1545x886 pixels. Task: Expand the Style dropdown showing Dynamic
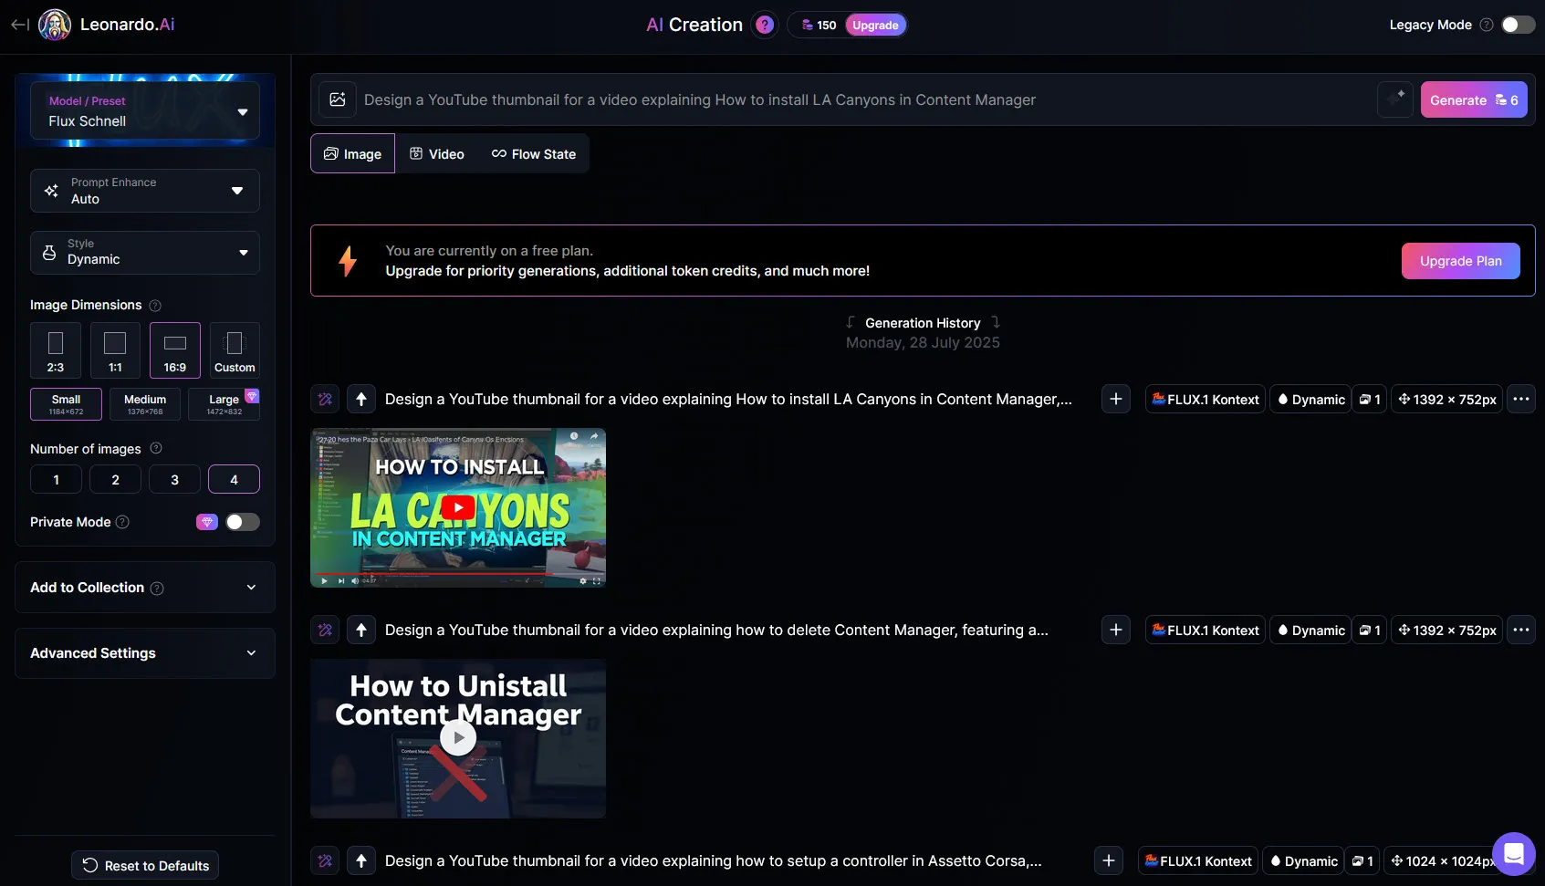[x=144, y=252]
